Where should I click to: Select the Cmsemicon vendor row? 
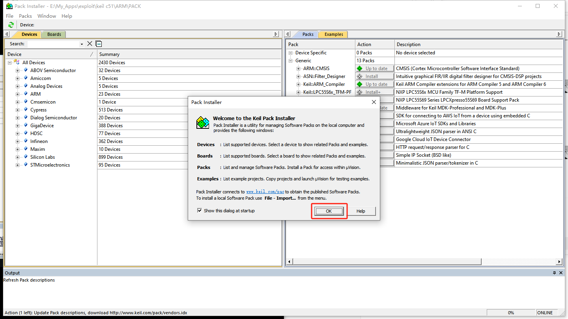point(43,102)
